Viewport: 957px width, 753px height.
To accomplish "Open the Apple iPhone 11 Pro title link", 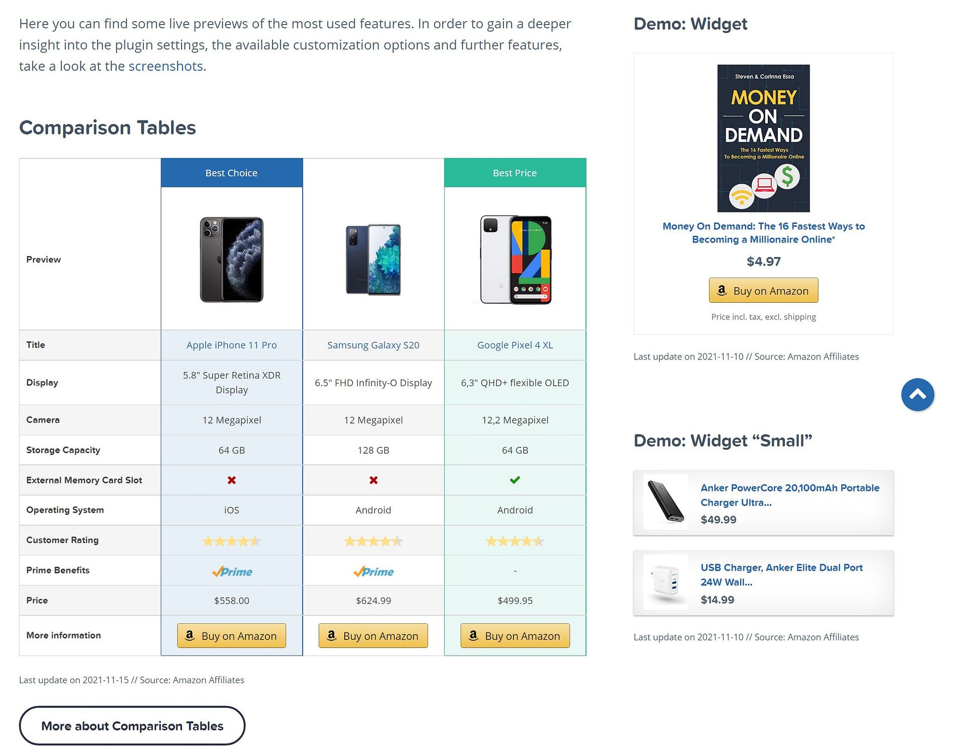I will click(231, 345).
